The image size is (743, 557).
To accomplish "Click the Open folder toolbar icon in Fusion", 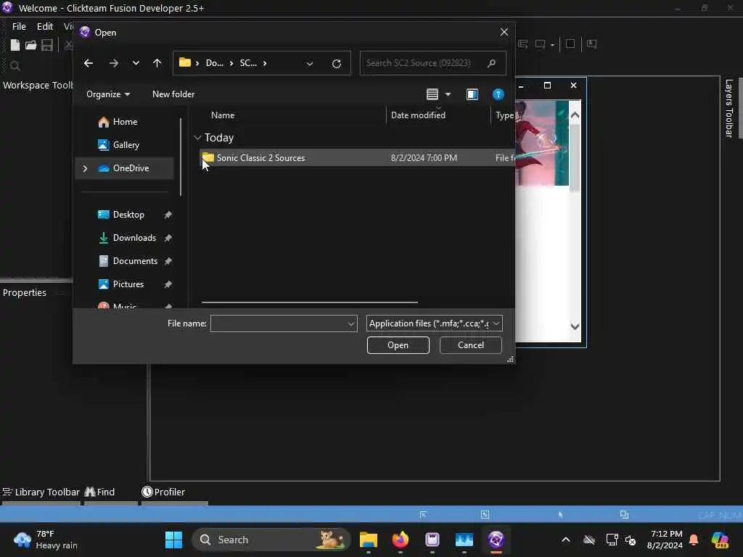I will click(x=30, y=45).
